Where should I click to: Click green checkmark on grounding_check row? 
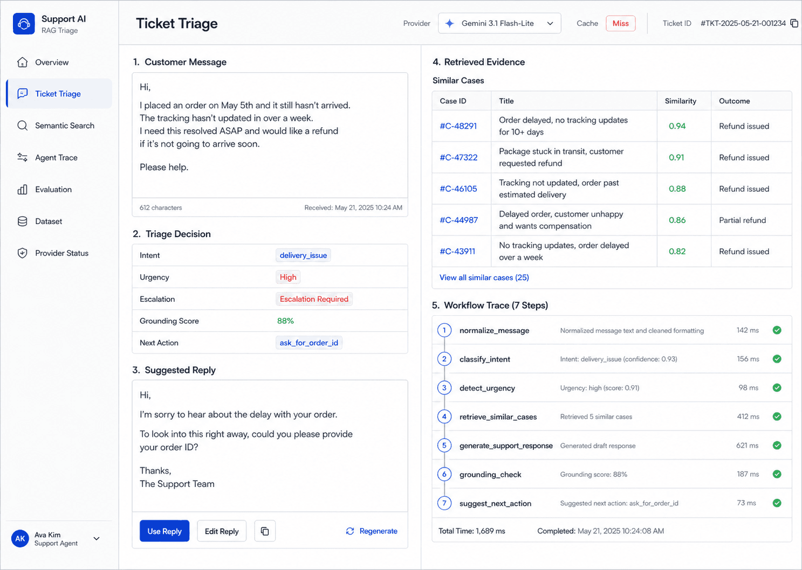coord(777,474)
